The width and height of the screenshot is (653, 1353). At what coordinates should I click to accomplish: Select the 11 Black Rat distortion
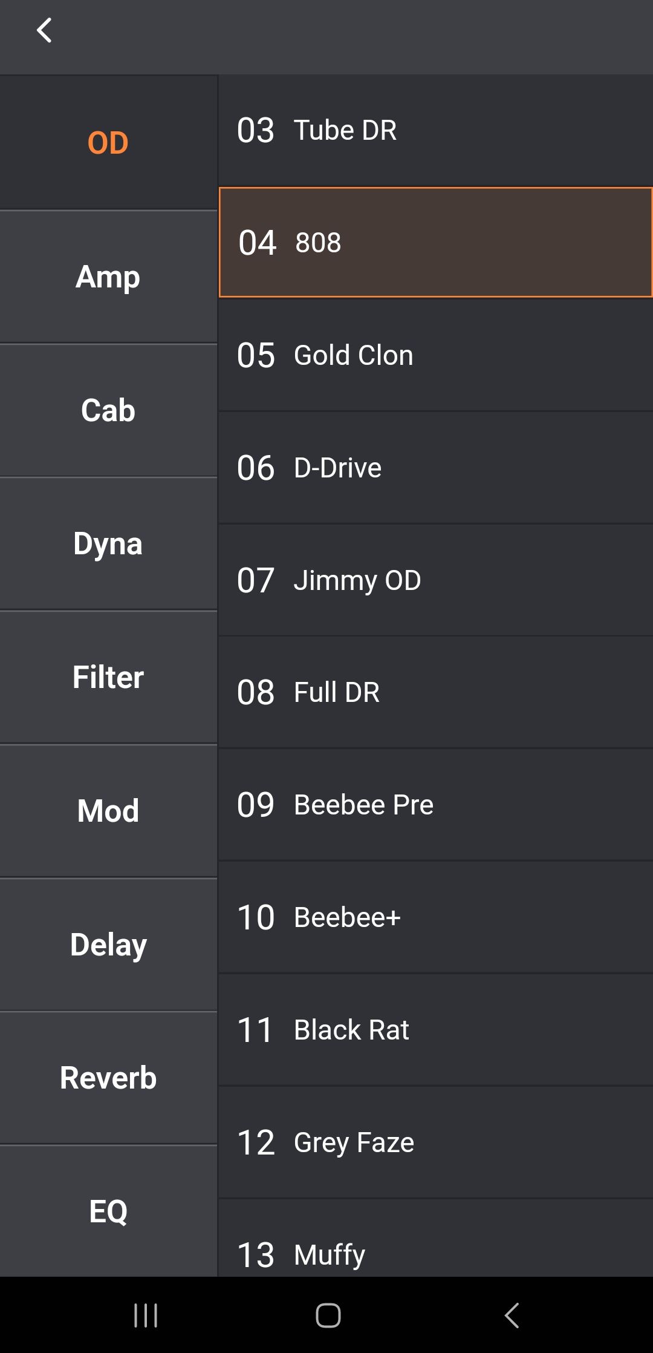click(x=435, y=1030)
